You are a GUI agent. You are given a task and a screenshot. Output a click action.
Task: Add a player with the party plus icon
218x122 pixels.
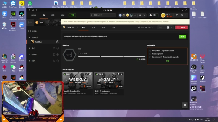point(135,15)
